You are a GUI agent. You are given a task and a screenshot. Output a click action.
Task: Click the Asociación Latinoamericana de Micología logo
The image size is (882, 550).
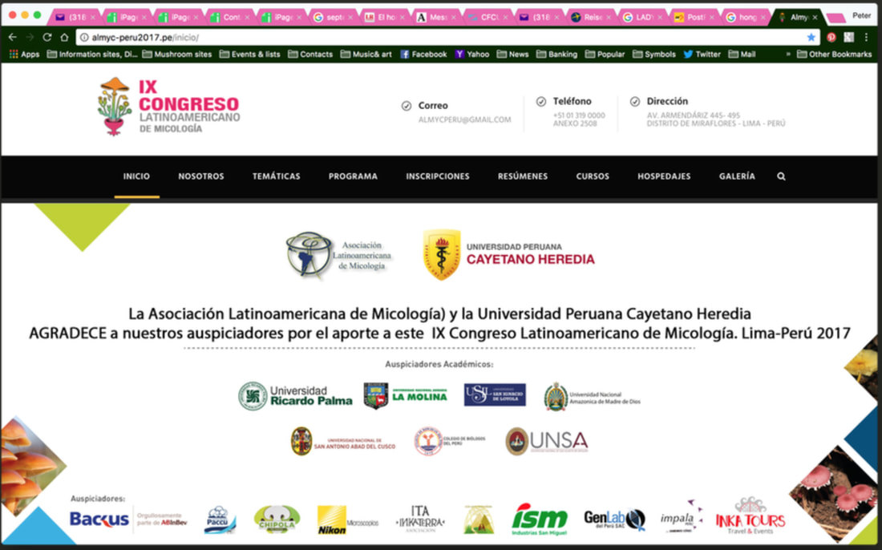tap(338, 255)
